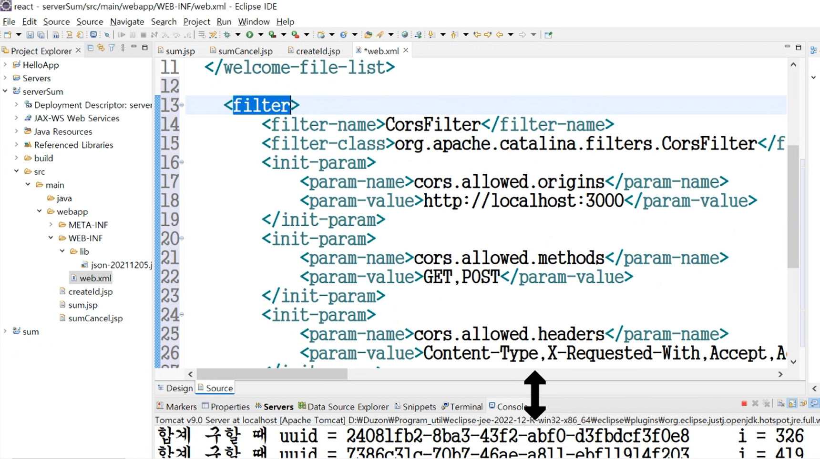Open the Properties view tab
This screenshot has height=459, width=820.
coord(225,407)
